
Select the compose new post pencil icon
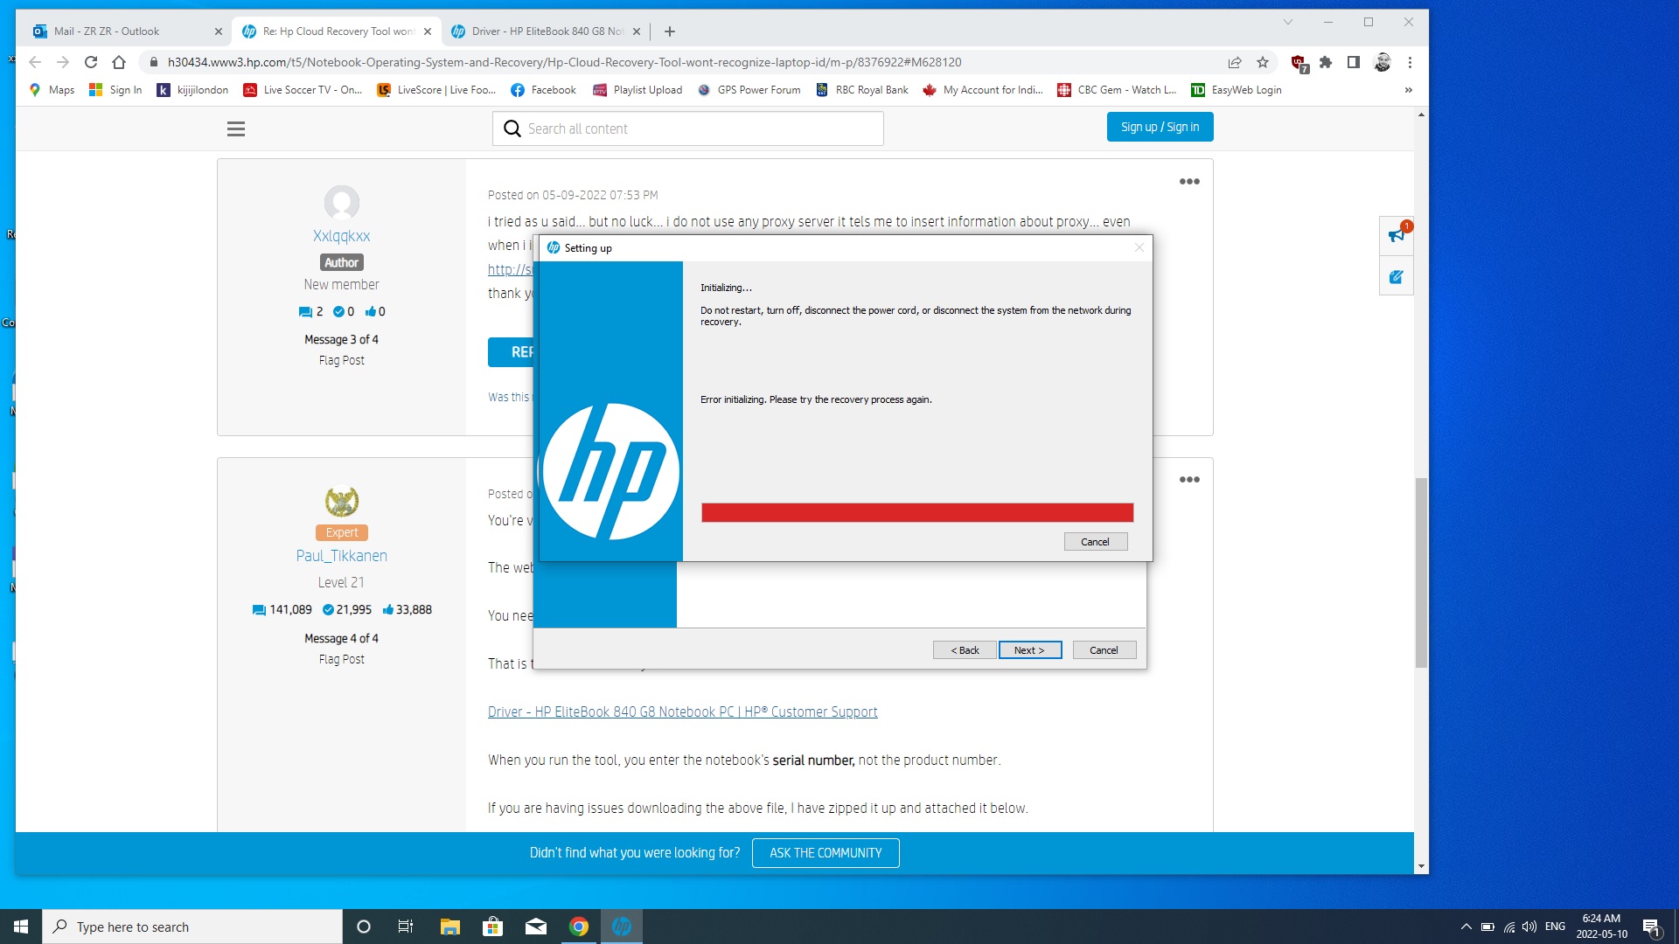(x=1396, y=276)
